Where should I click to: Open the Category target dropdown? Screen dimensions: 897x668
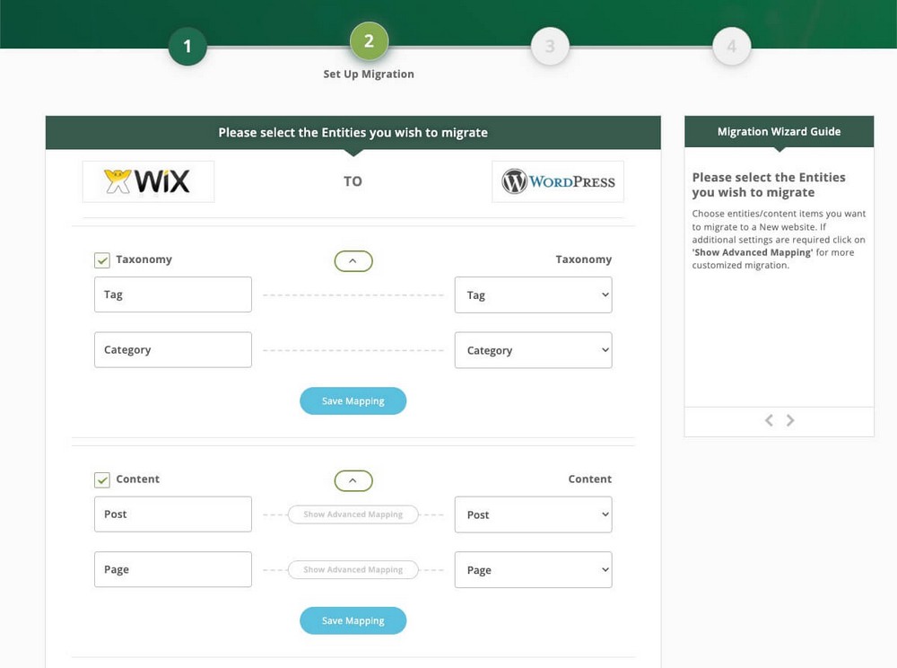(533, 350)
